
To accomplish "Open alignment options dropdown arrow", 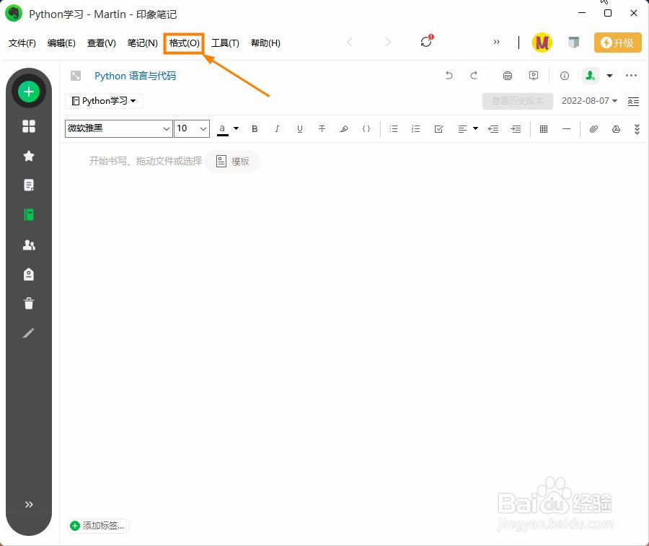I will (x=475, y=128).
